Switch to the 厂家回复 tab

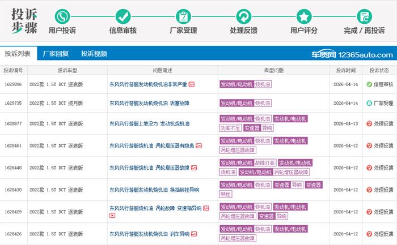[x=56, y=54]
